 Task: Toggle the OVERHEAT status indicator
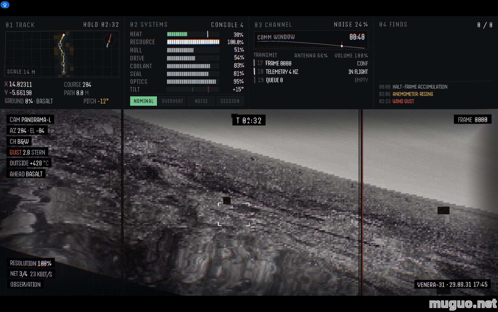click(172, 101)
